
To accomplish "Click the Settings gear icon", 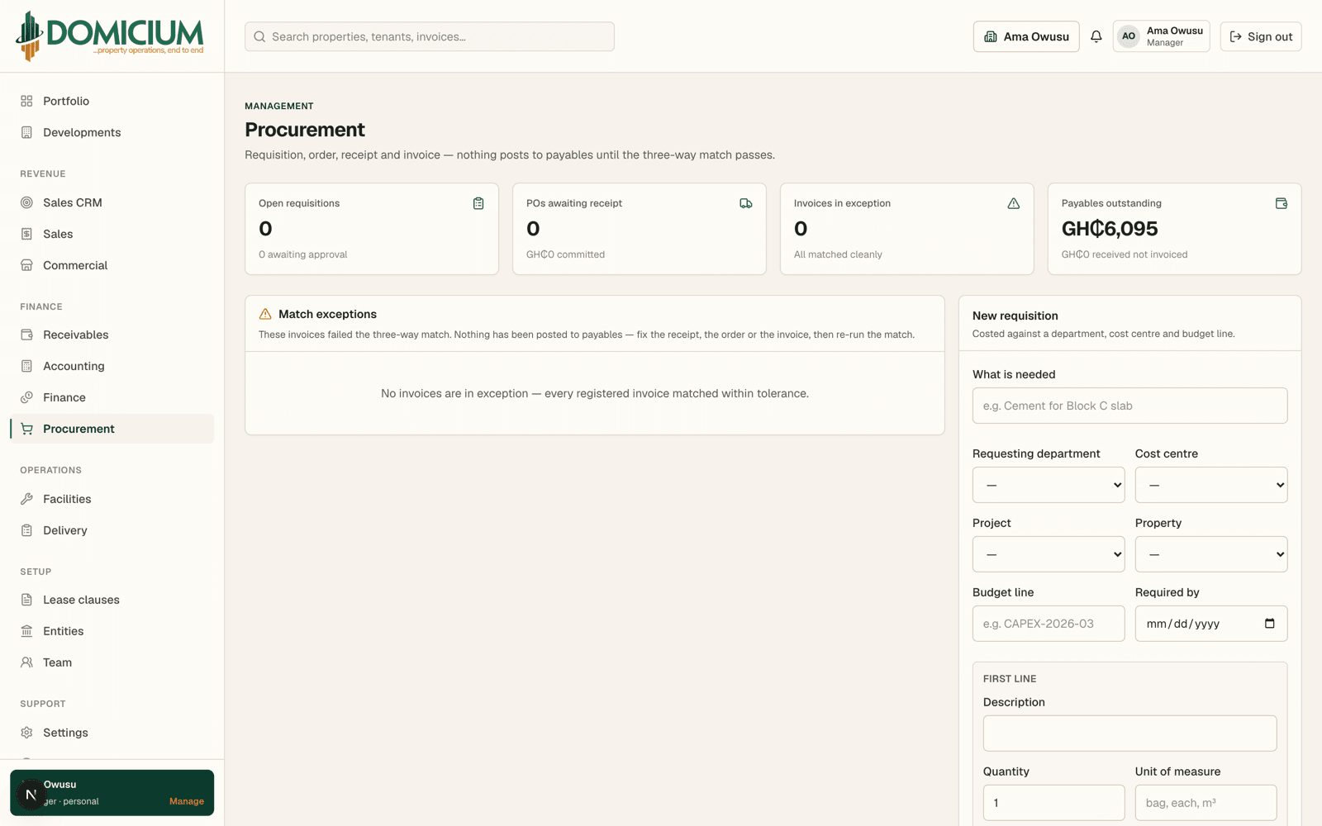I will (26, 733).
